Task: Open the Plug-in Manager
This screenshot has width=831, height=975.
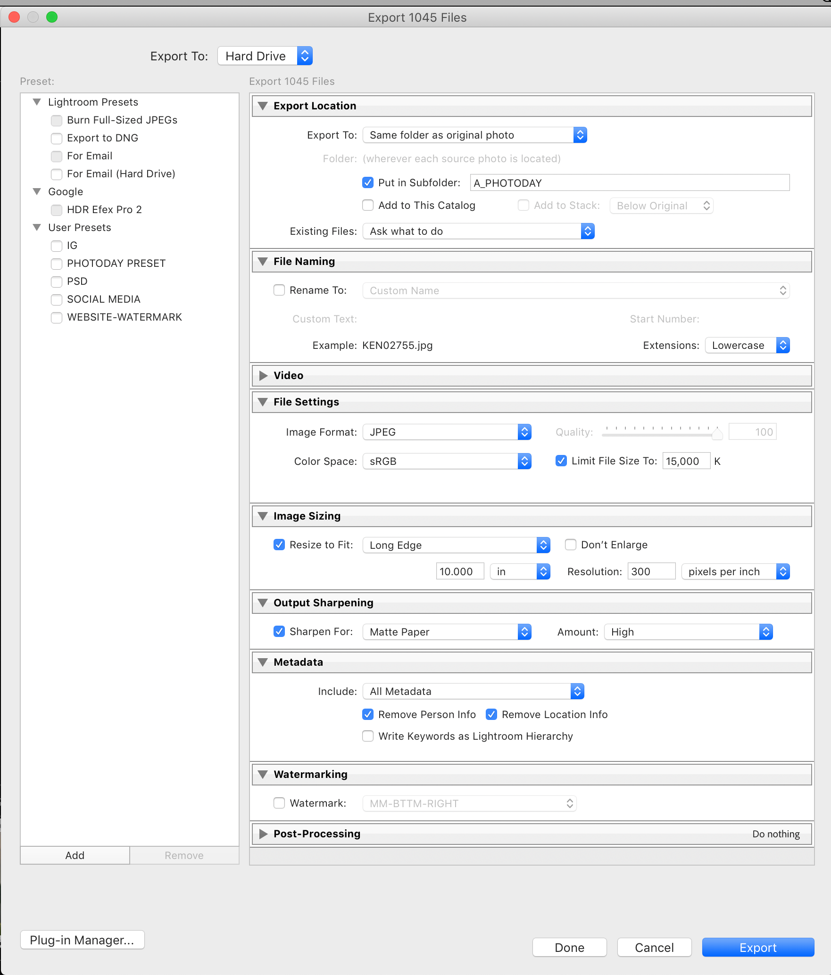Action: pyautogui.click(x=82, y=940)
